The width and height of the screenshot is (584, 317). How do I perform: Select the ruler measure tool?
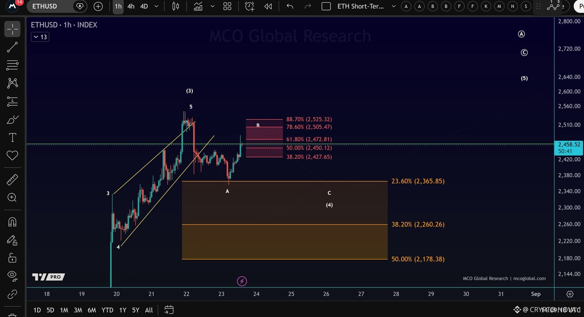pos(12,180)
